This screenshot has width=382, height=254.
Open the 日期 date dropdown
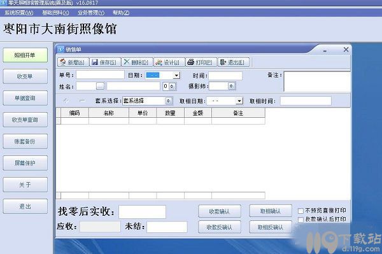176,75
